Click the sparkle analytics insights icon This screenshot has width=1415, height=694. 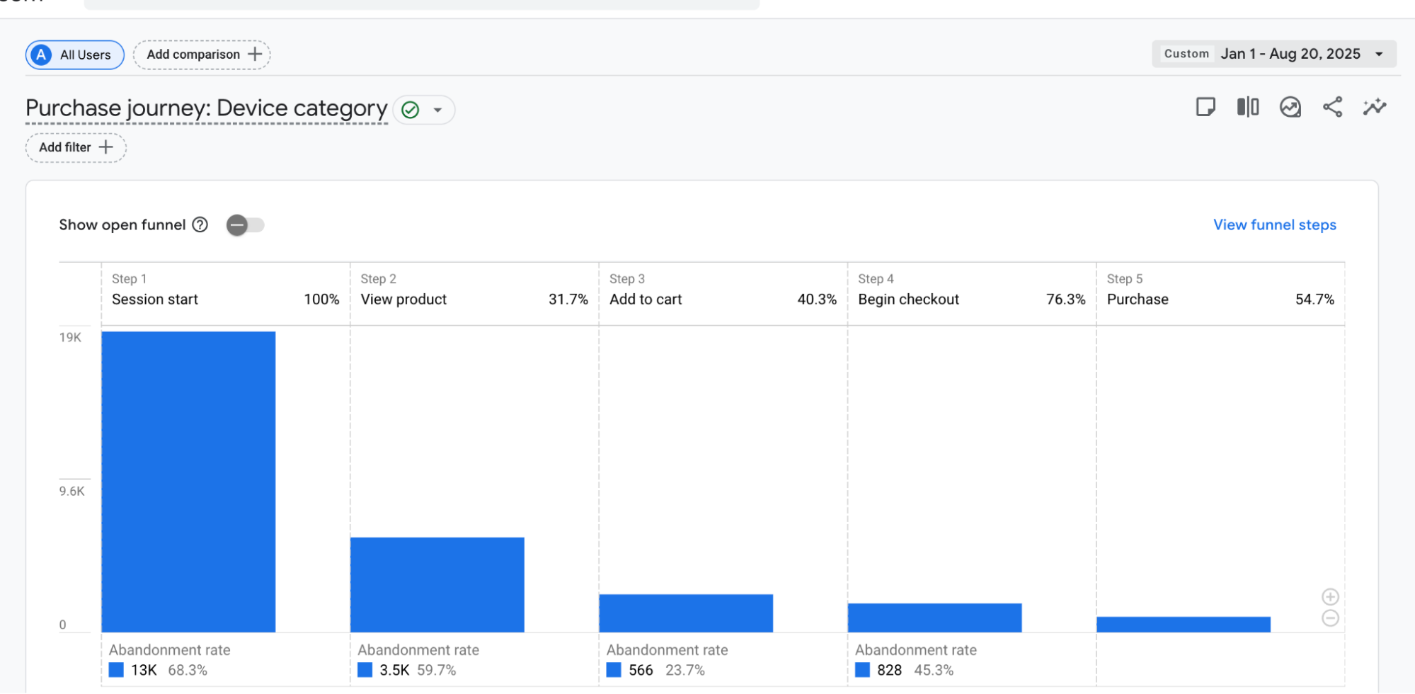1374,107
